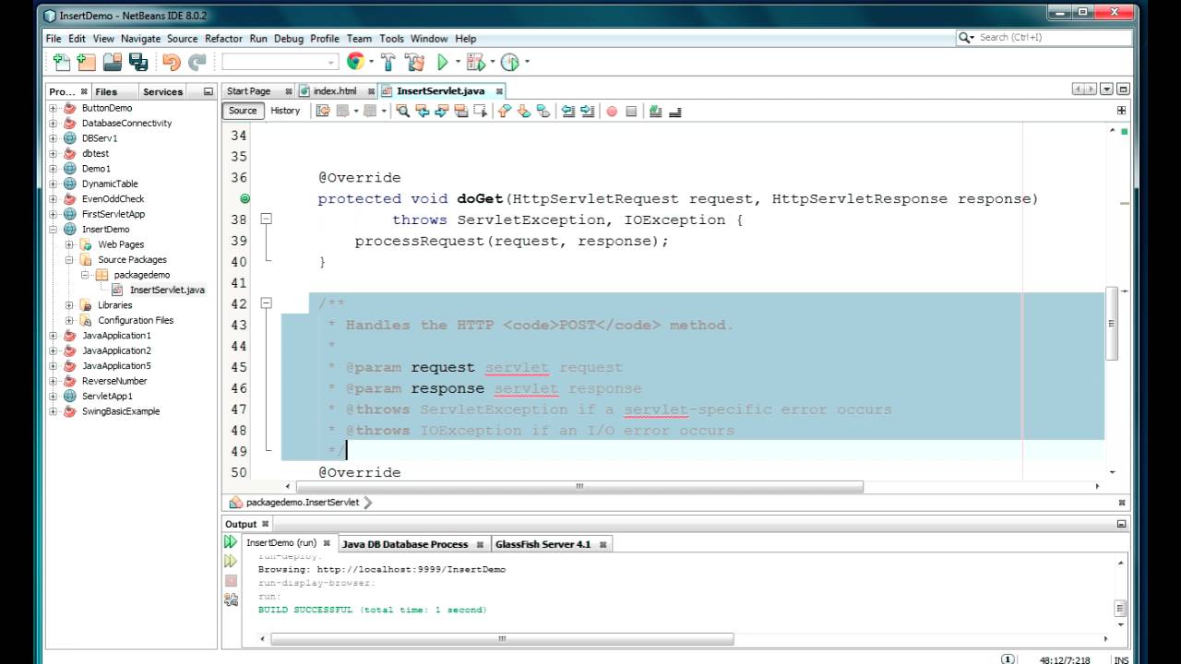Open the Files panel tab

click(106, 91)
